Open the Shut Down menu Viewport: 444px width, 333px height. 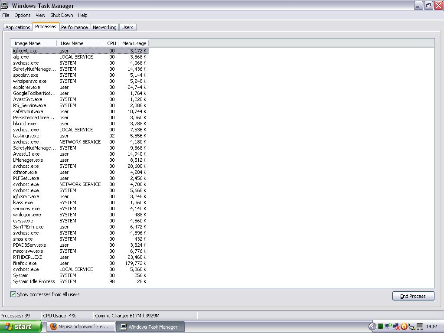(62, 15)
